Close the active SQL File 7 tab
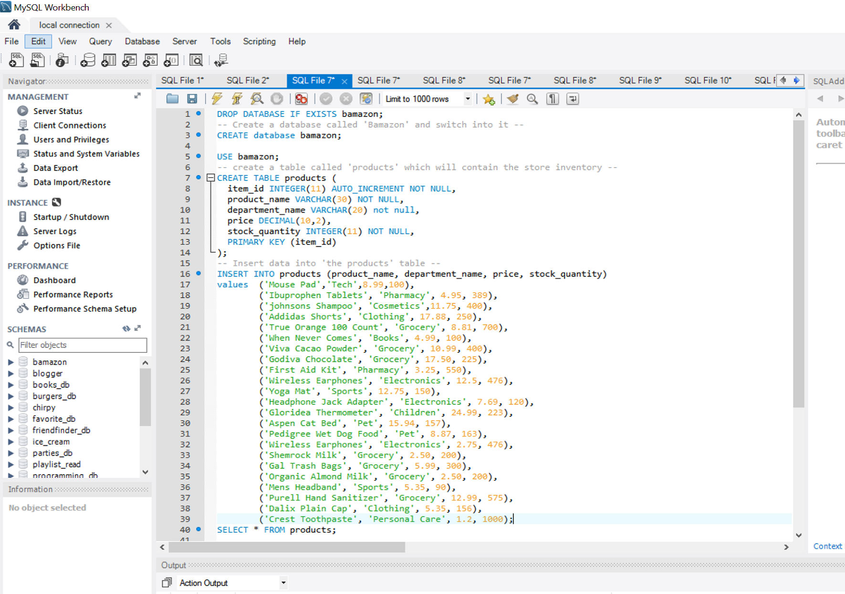 pos(344,81)
